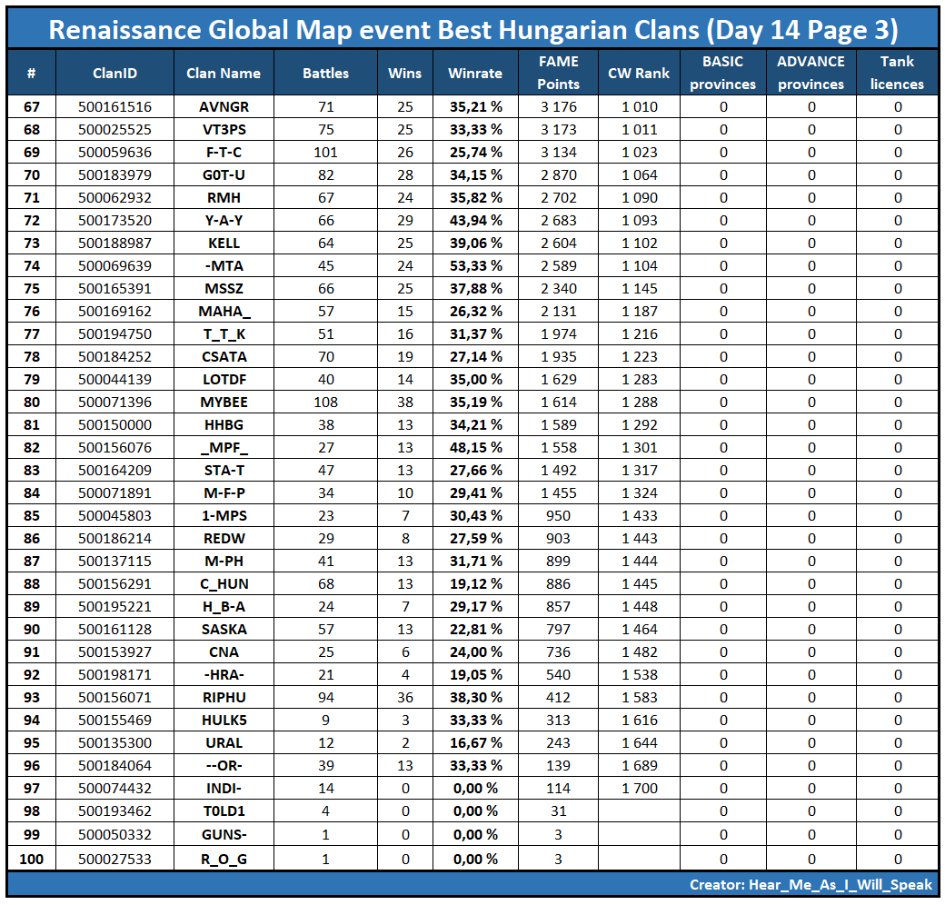945x905 pixels.
Task: Click the Wins column header
Action: [x=405, y=73]
